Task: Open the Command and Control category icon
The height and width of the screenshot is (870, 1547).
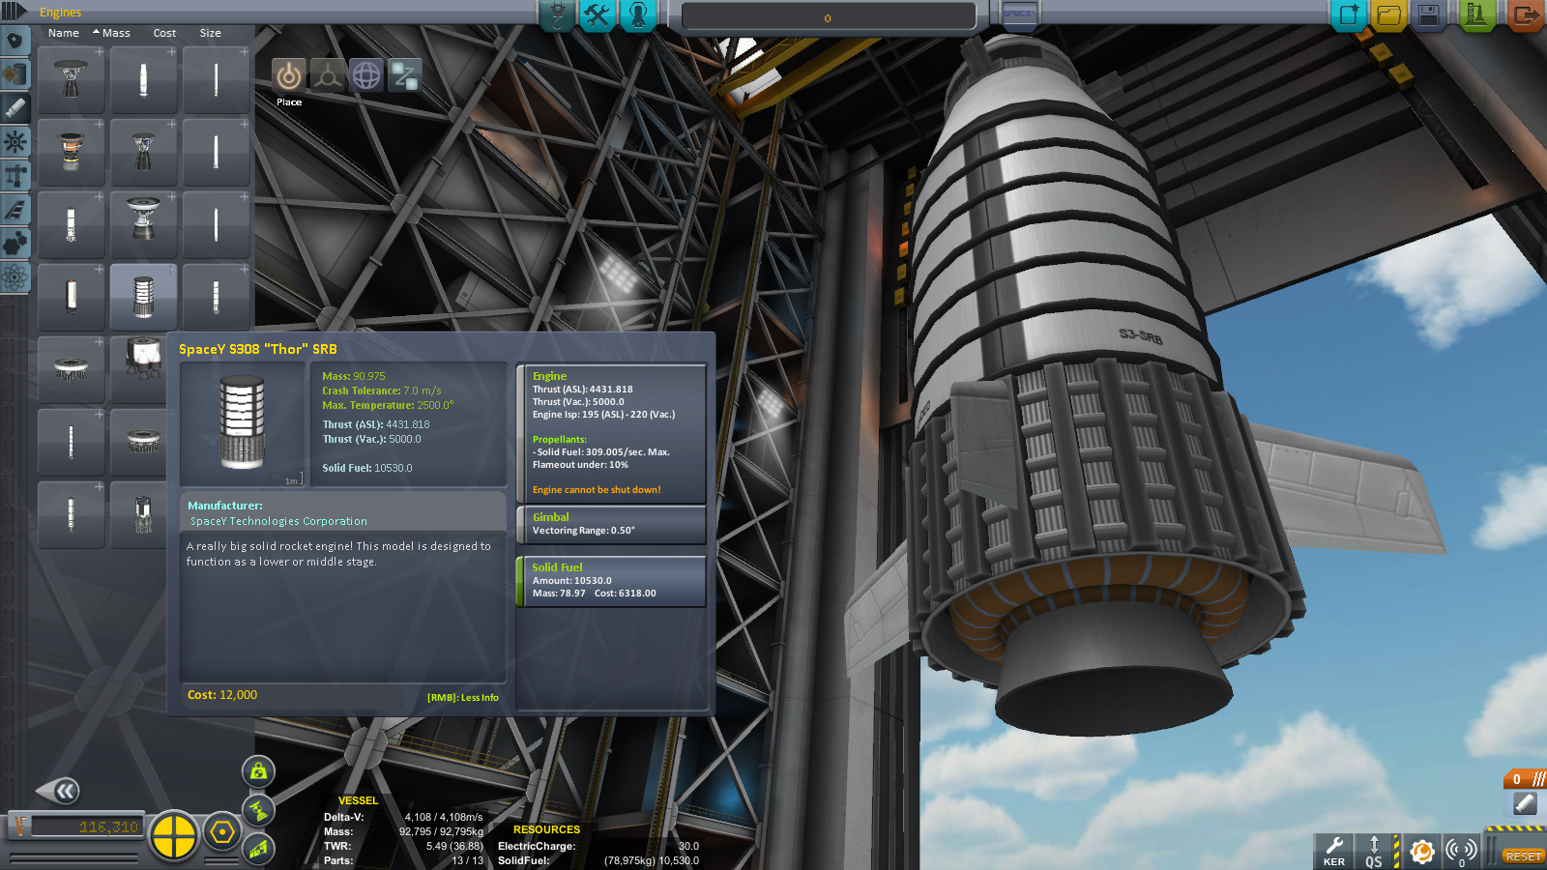Action: 15,142
